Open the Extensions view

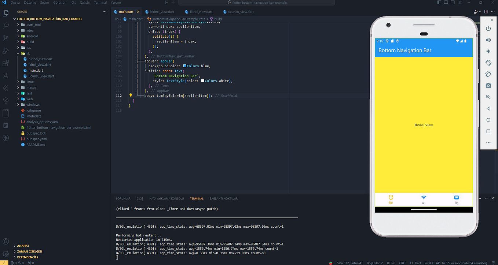pyautogui.click(x=6, y=63)
